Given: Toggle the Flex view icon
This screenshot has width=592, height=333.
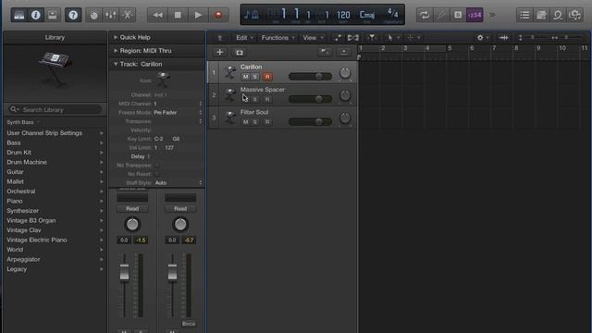Looking at the screenshot, I should point(353,38).
